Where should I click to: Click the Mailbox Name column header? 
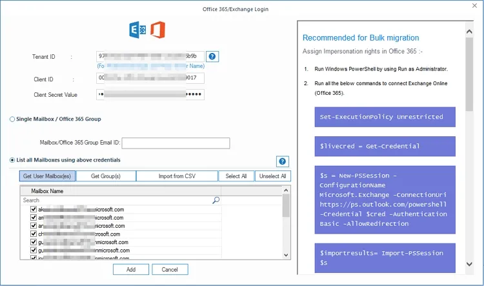click(121, 191)
